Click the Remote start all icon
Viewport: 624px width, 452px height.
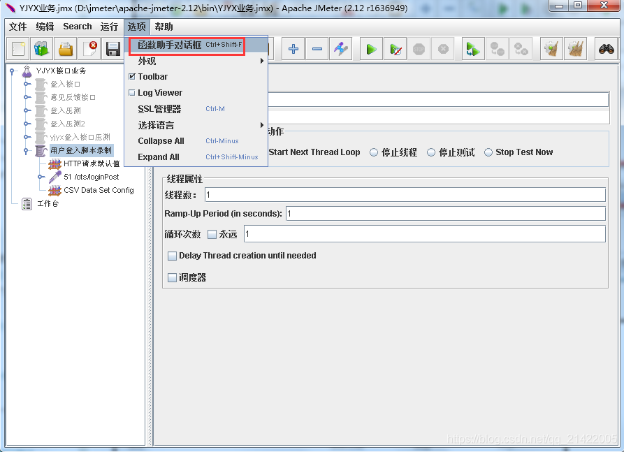coord(473,49)
